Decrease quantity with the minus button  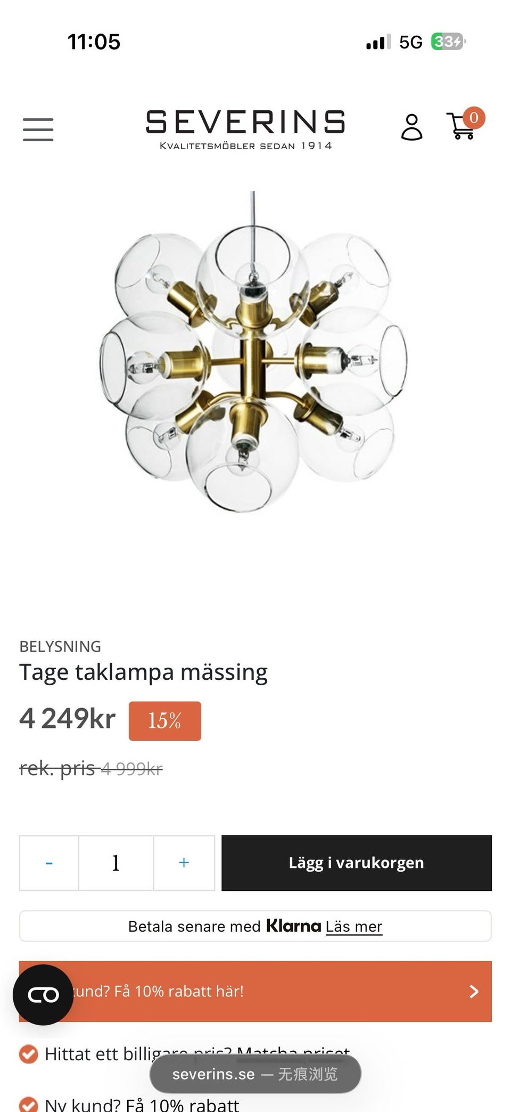coord(49,863)
